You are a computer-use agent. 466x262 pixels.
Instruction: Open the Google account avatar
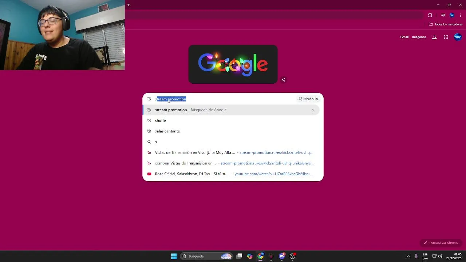pyautogui.click(x=458, y=37)
